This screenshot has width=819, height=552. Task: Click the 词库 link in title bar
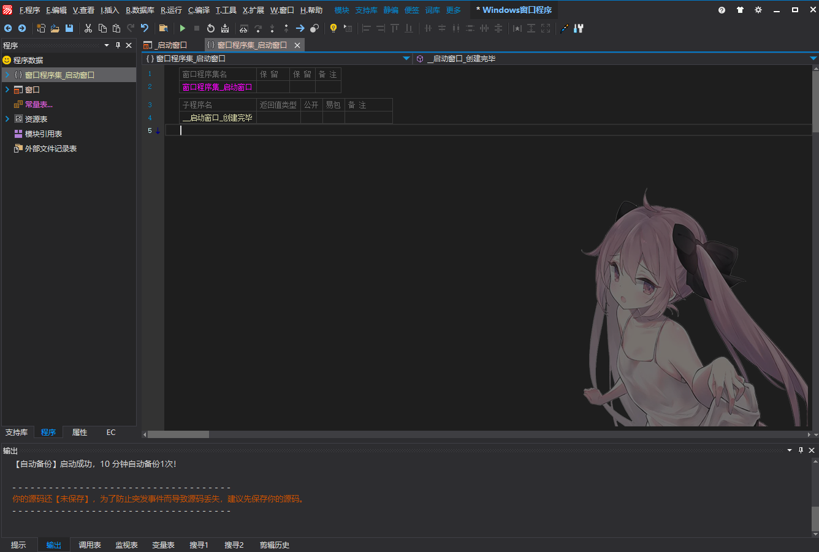point(433,10)
